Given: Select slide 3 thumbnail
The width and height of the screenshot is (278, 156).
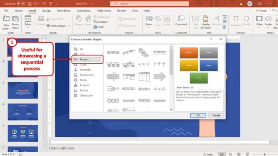Looking at the screenshot, I should point(23,90).
